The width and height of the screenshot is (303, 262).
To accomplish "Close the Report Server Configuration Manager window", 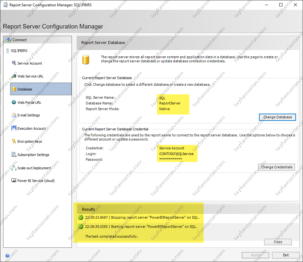I will pyautogui.click(x=295, y=5).
